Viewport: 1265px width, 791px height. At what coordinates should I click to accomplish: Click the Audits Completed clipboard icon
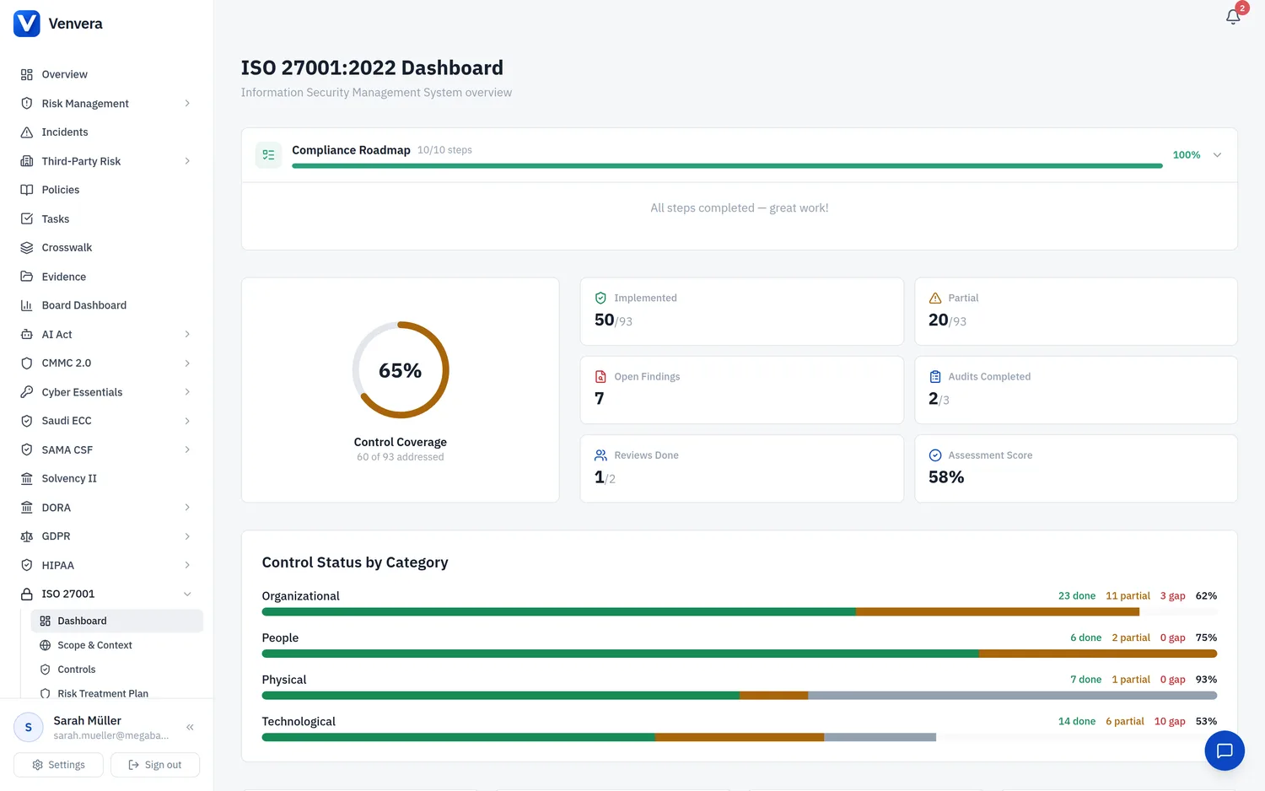click(935, 377)
